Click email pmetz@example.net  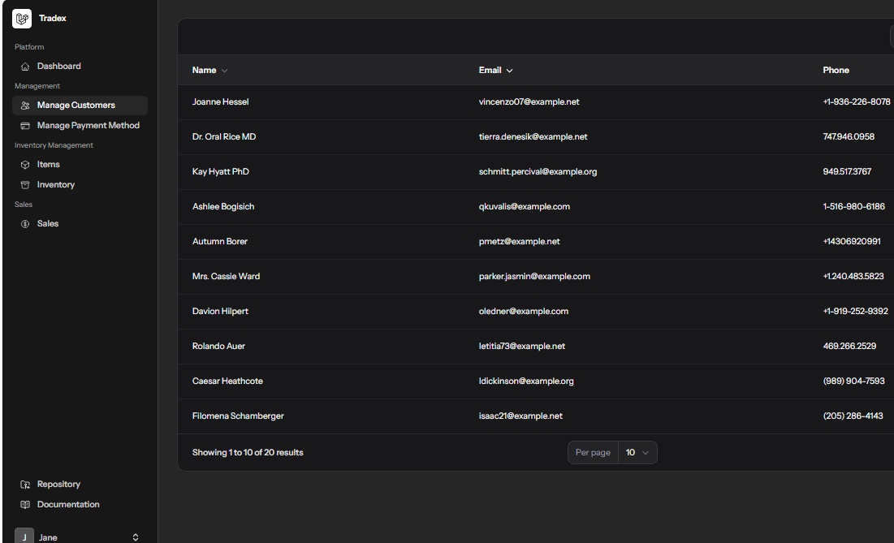[519, 241]
